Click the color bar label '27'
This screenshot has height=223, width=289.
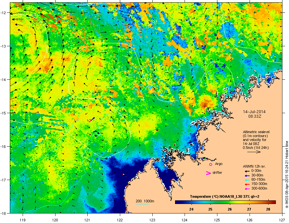click(249, 209)
